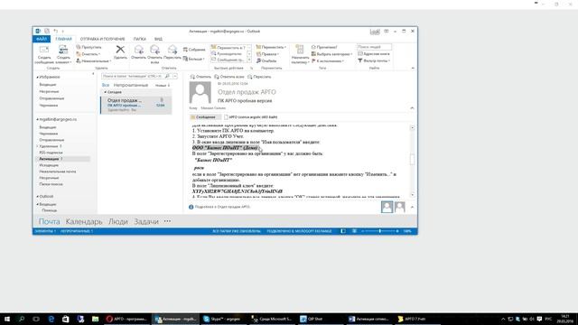Collapse the Сегодня message group

pyautogui.click(x=106, y=92)
